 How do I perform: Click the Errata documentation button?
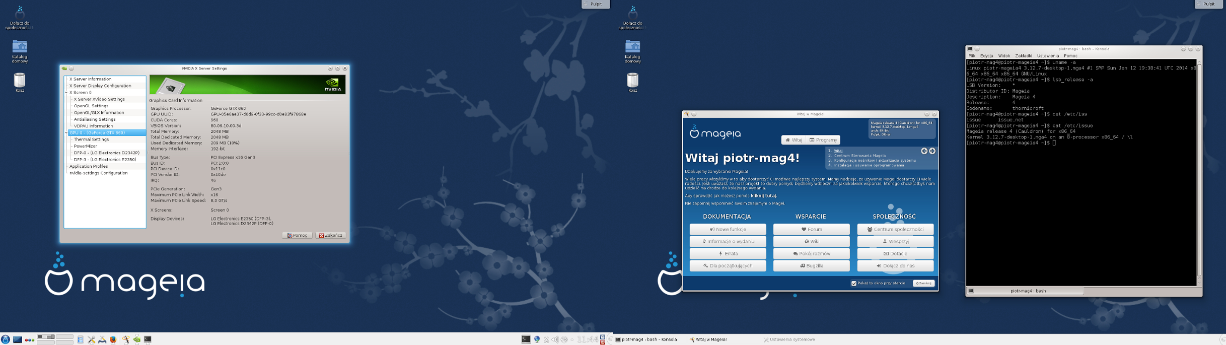[728, 254]
